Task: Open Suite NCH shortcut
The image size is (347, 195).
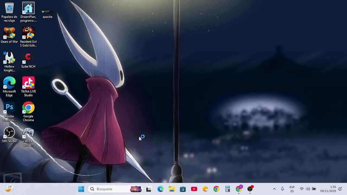Action: click(28, 60)
